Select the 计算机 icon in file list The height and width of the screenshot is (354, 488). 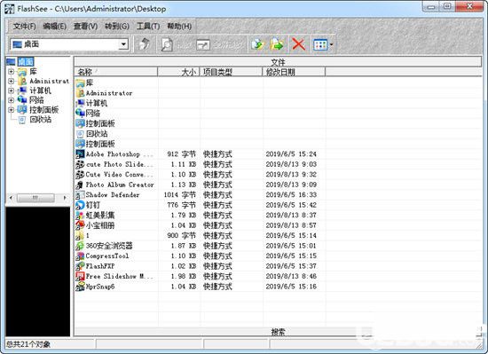point(80,103)
